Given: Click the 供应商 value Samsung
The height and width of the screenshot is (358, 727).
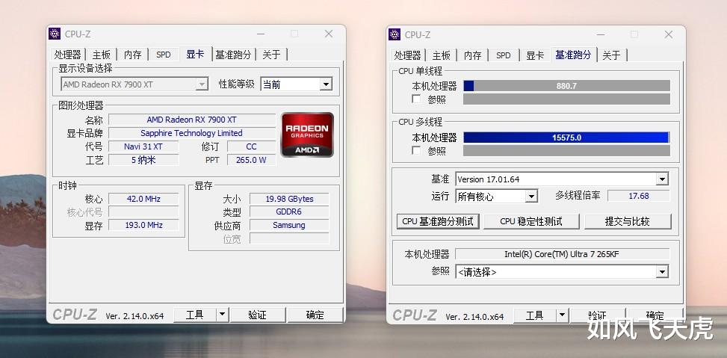Looking at the screenshot, I should (x=289, y=226).
